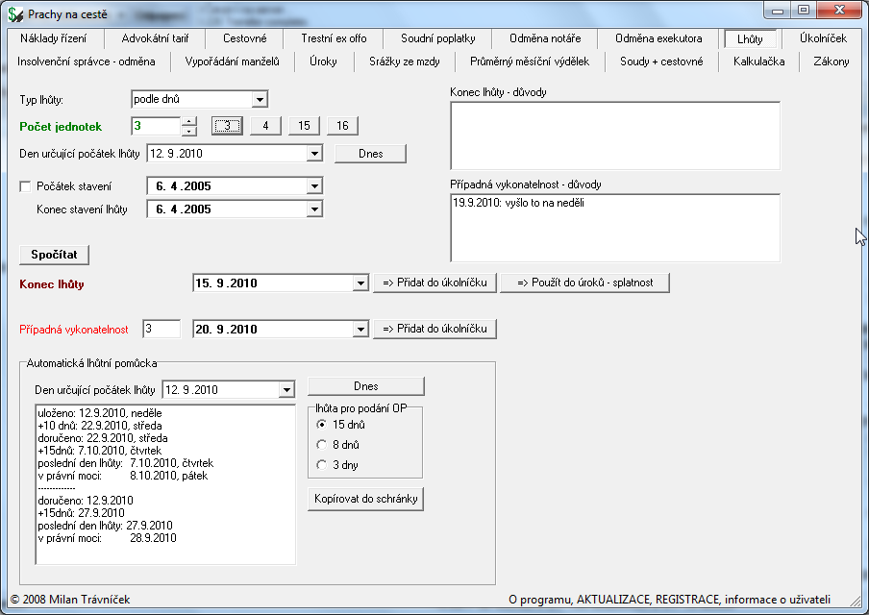Screen dimensions: 869x615
Task: Expand the Typ lhůty dropdown
Action: coord(259,100)
